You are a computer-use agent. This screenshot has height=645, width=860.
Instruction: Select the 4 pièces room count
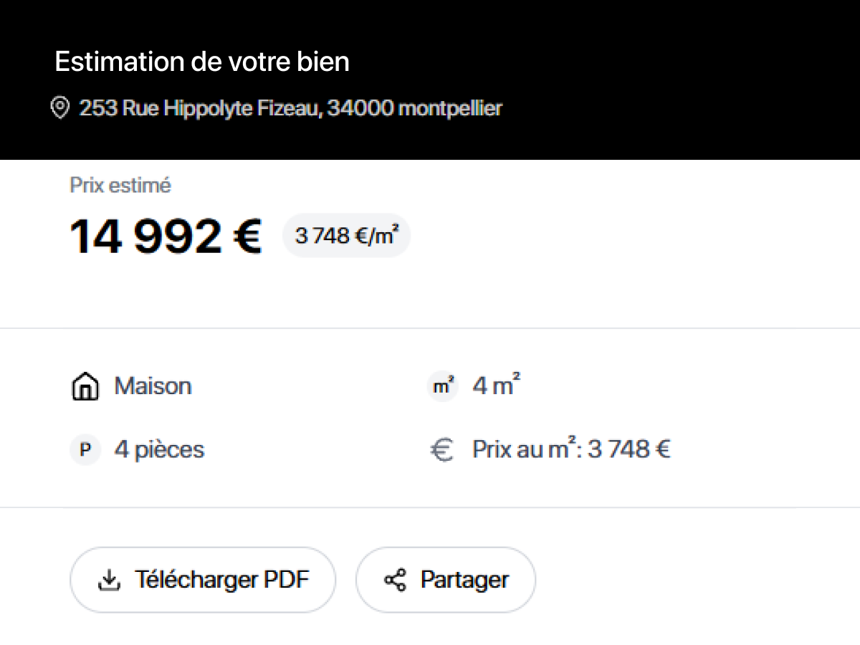tap(159, 449)
